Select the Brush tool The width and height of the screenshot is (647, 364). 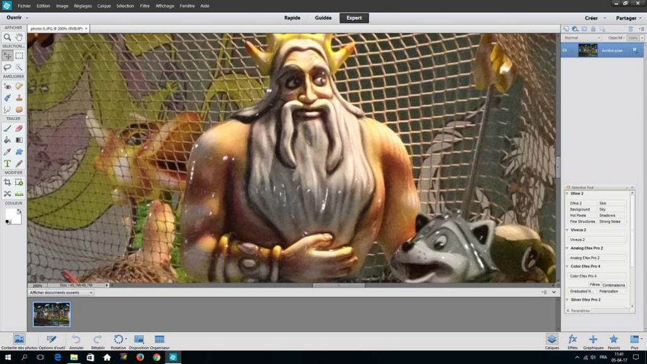[8, 128]
